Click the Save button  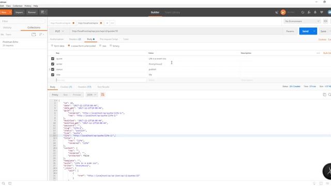323,31
